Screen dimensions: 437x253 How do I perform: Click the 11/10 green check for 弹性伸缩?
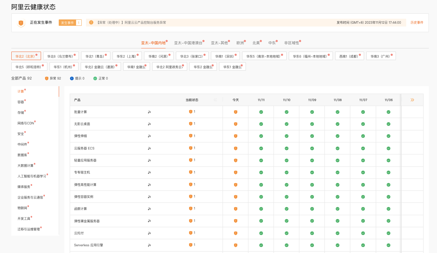click(x=287, y=136)
